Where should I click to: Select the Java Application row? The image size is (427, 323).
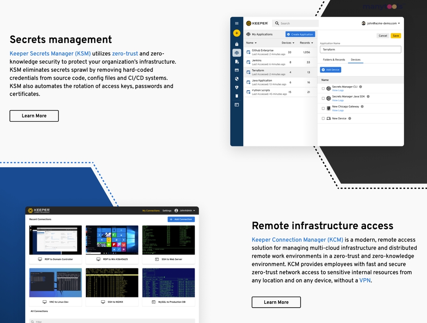[280, 82]
